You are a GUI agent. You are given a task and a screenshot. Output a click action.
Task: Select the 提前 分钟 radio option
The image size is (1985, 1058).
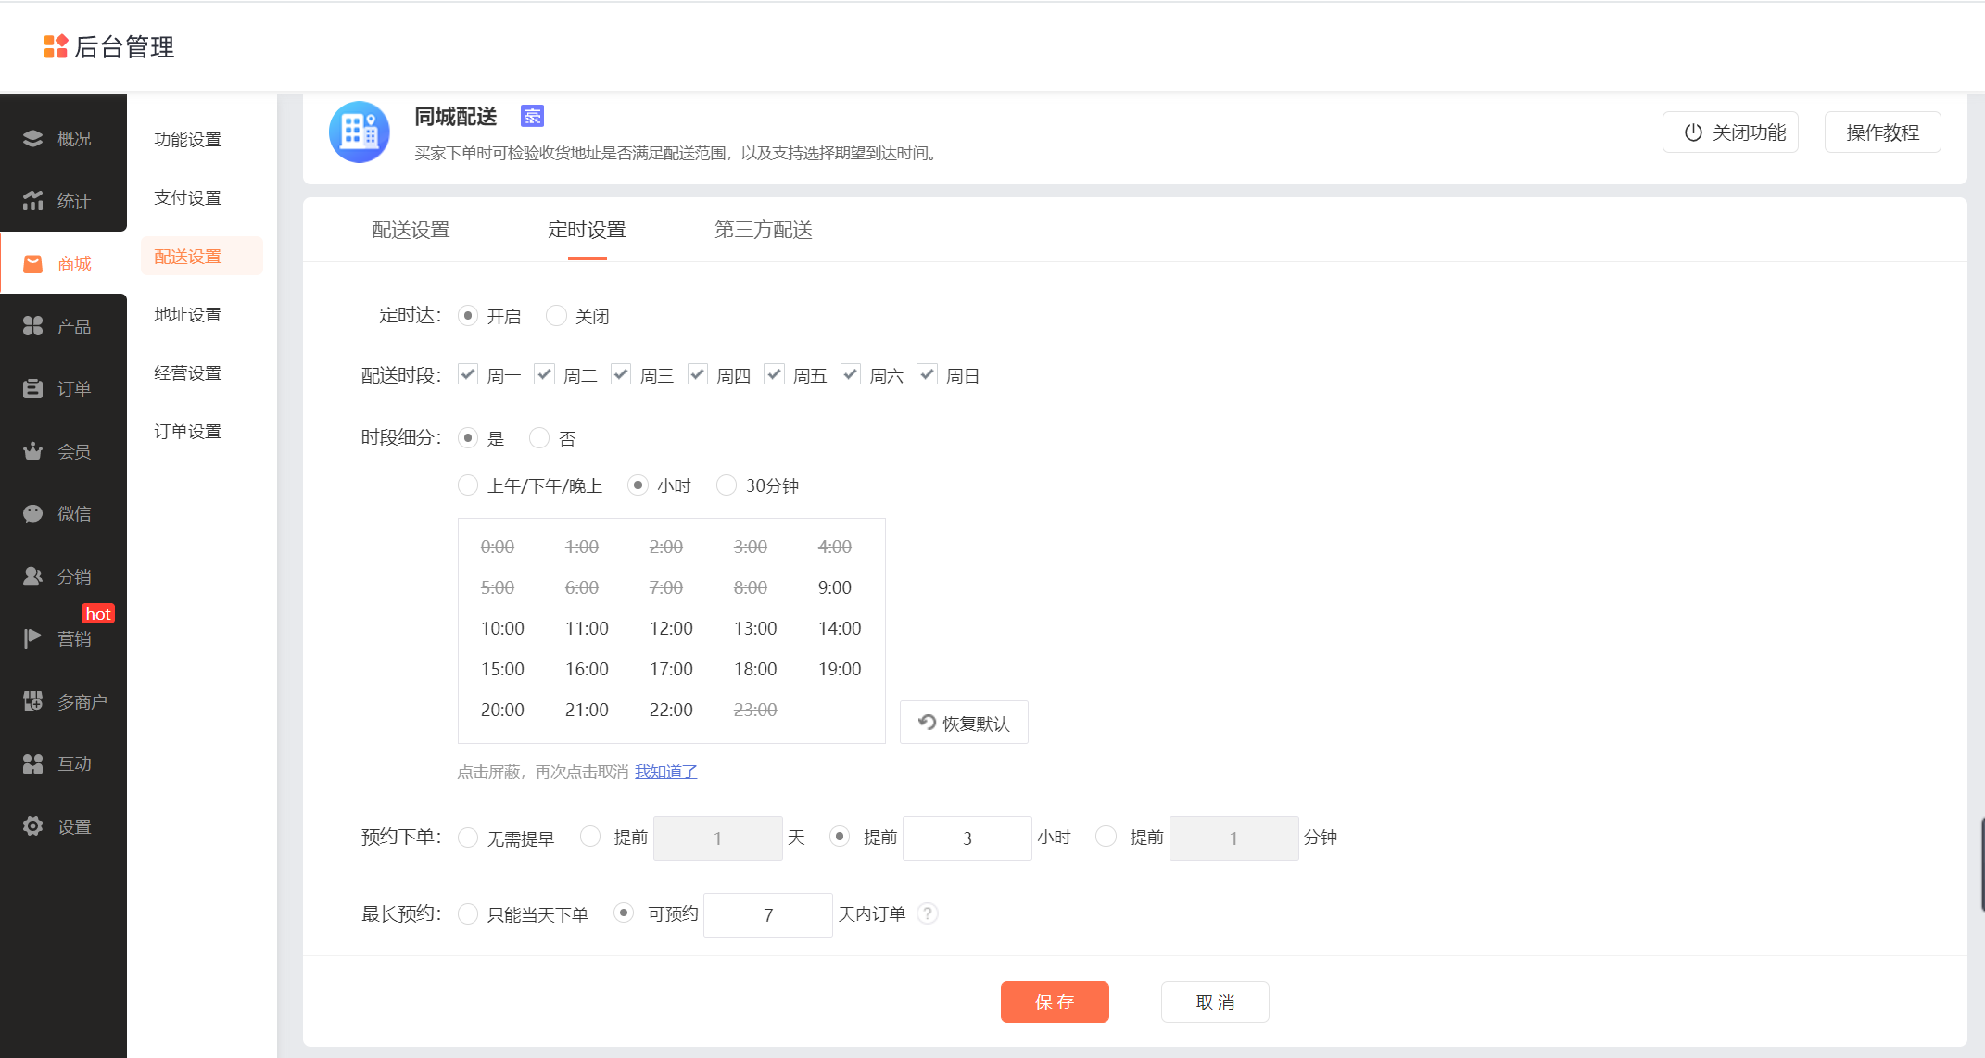pos(1106,837)
